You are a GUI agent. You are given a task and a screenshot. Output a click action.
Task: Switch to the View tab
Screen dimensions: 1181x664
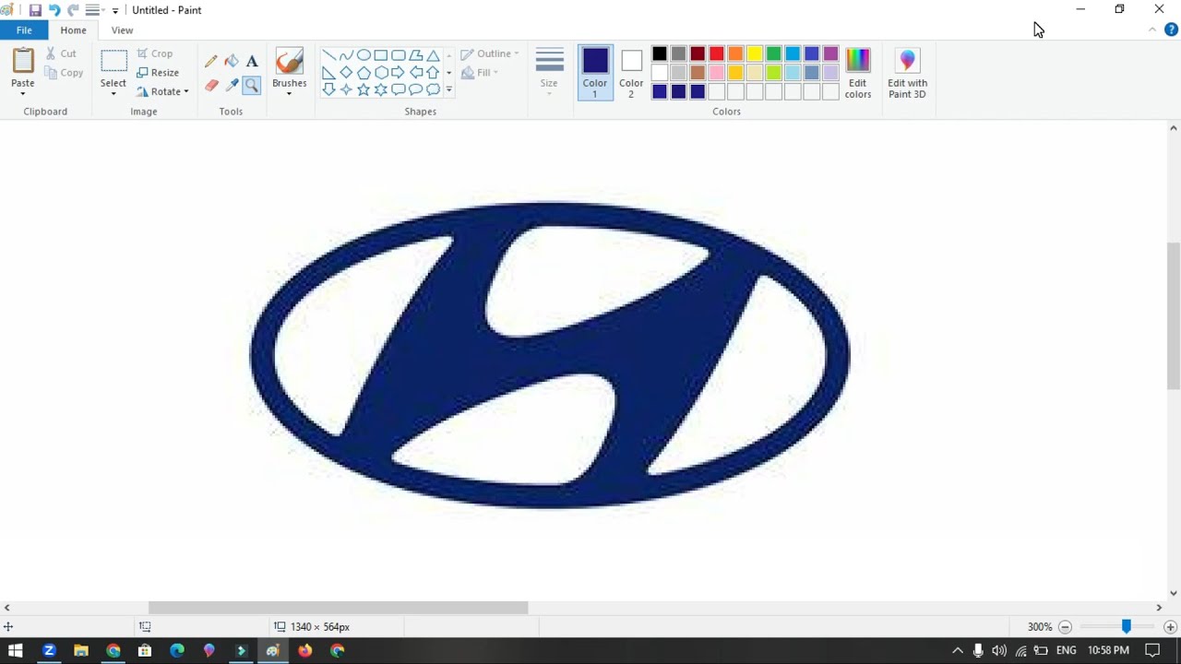(x=122, y=30)
